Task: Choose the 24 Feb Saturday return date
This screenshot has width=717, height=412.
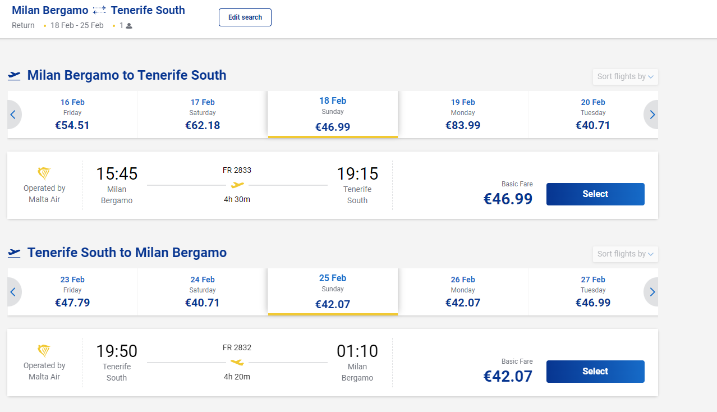Action: 203,292
